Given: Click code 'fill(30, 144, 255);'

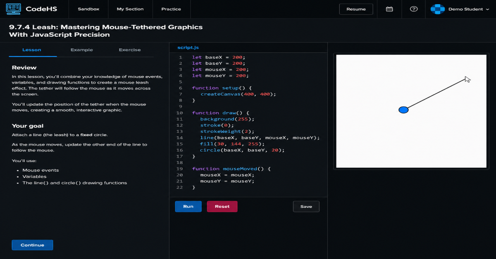Looking at the screenshot, I should [232, 144].
